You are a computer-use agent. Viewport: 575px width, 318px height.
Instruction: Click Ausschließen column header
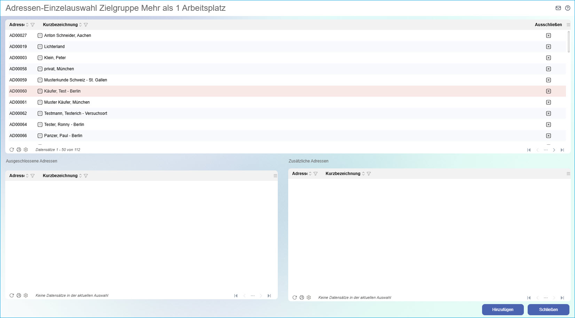coord(548,25)
